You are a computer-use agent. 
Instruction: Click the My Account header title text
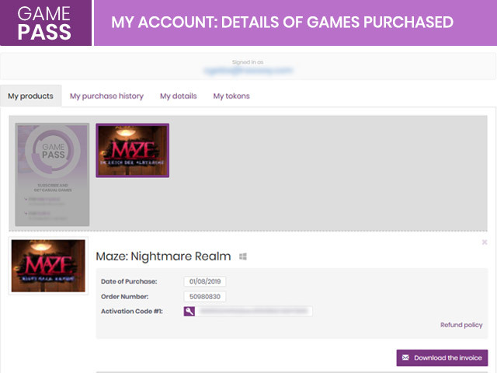[x=282, y=23]
